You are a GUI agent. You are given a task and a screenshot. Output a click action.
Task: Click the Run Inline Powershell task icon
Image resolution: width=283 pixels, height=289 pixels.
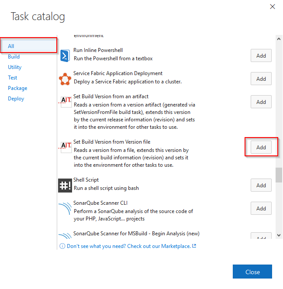65,56
